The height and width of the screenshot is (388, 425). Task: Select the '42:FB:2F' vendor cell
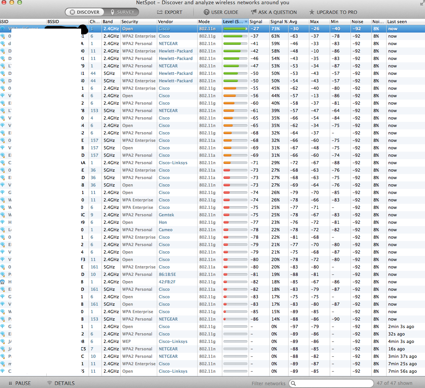167,282
